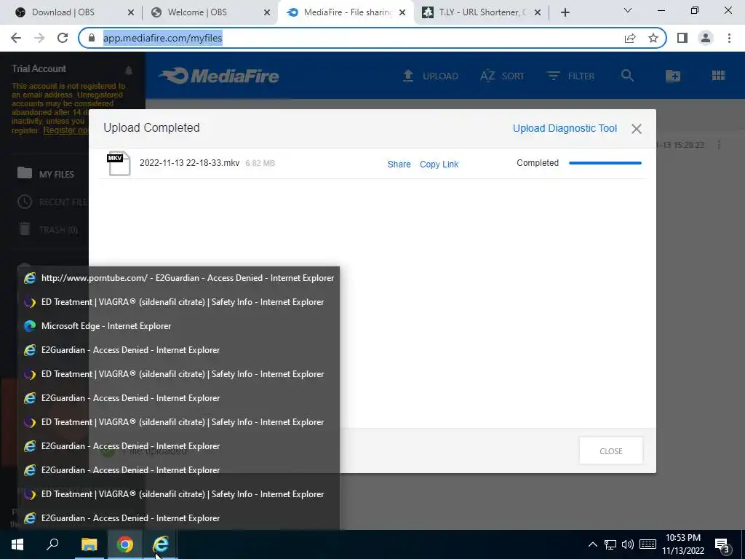Reload the MediaFire page
This screenshot has width=745, height=559.
[63, 38]
